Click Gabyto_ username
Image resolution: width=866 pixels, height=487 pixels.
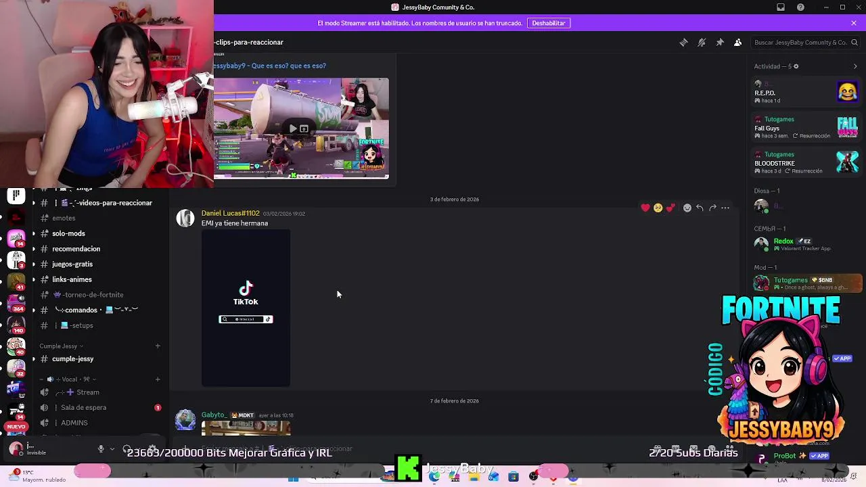(214, 415)
